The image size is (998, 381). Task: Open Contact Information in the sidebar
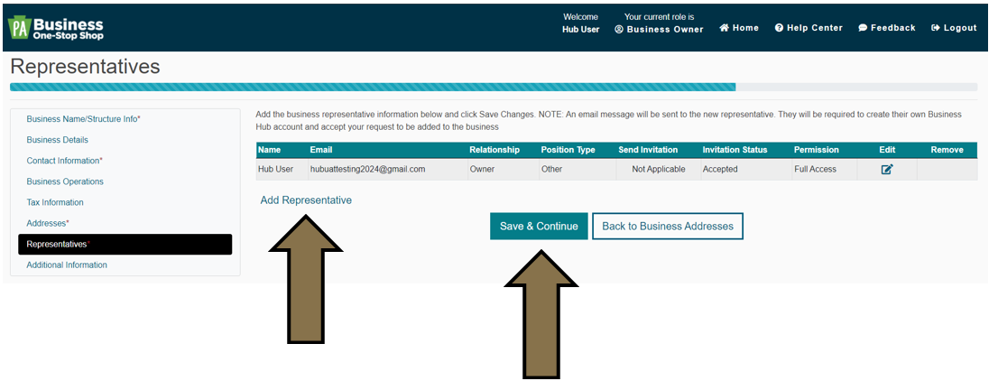[64, 161]
